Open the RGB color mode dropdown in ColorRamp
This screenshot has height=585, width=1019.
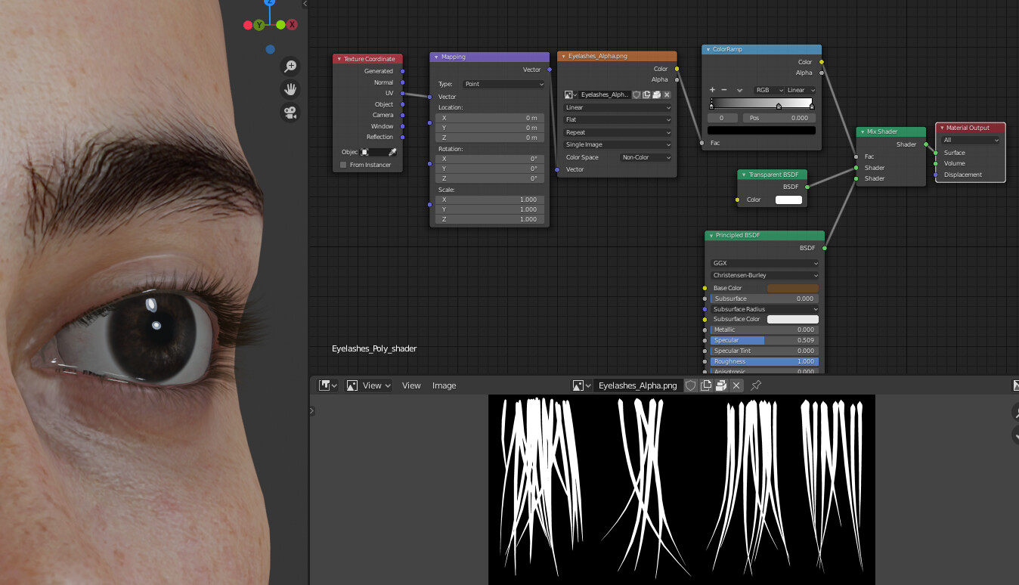768,89
